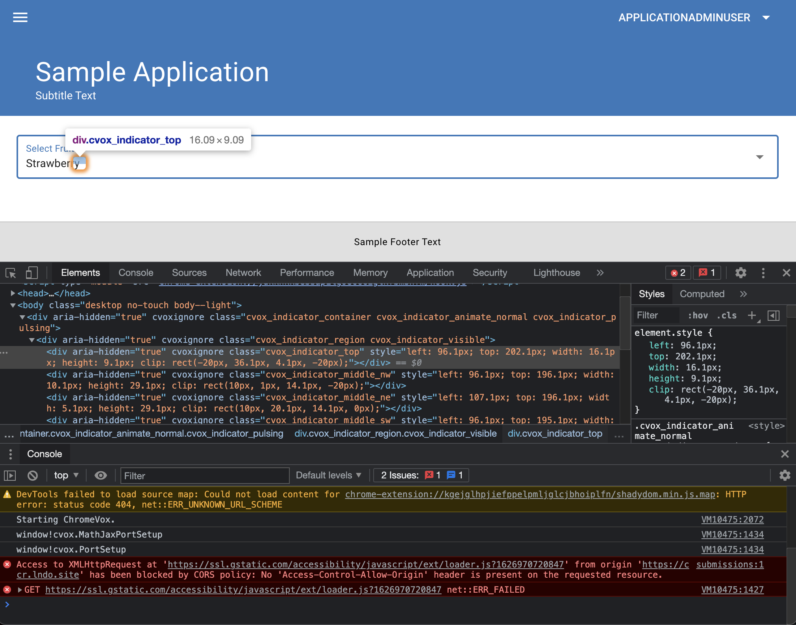Screen dimensions: 796x625
Task: Toggle the device toolbar emulation mode
Action: coord(31,272)
